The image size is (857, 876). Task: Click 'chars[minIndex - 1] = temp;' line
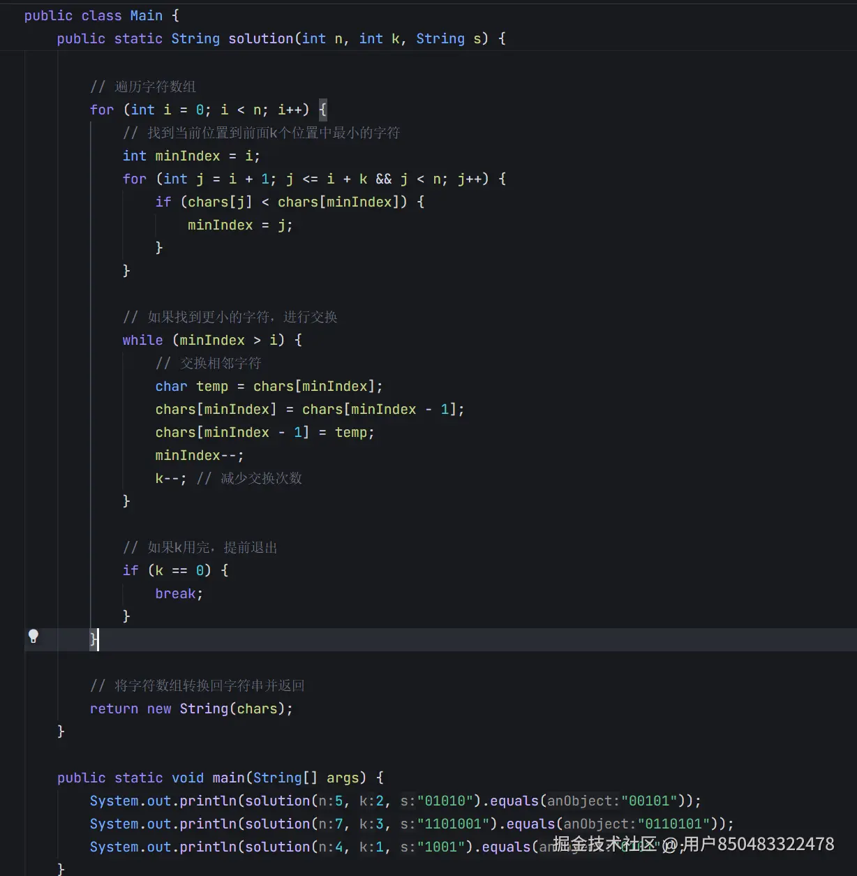point(264,432)
